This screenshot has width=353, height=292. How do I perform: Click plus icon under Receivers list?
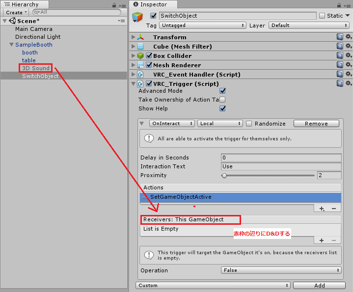(x=322, y=240)
